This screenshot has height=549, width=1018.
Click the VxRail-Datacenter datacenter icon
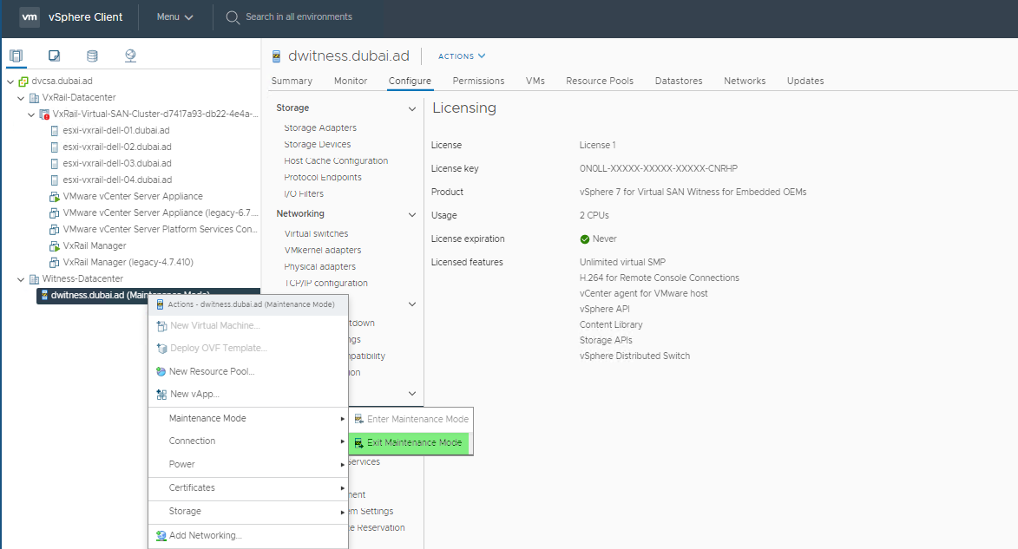coord(34,97)
